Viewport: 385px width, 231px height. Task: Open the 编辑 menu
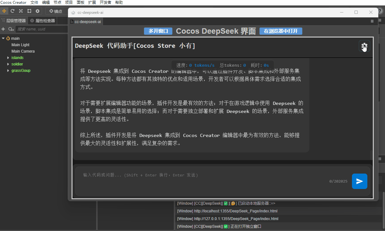pos(46,3)
